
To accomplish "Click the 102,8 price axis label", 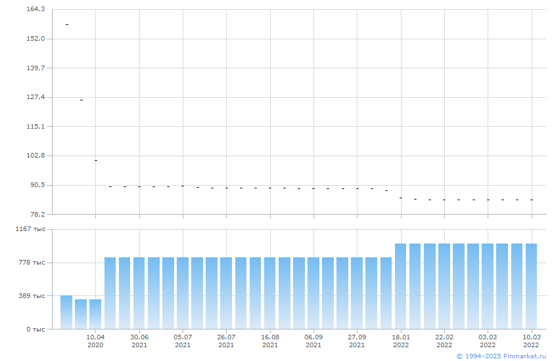I will point(35,156).
